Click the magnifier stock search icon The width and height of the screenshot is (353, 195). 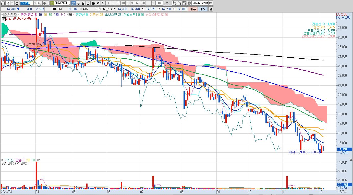click(x=40, y=3)
